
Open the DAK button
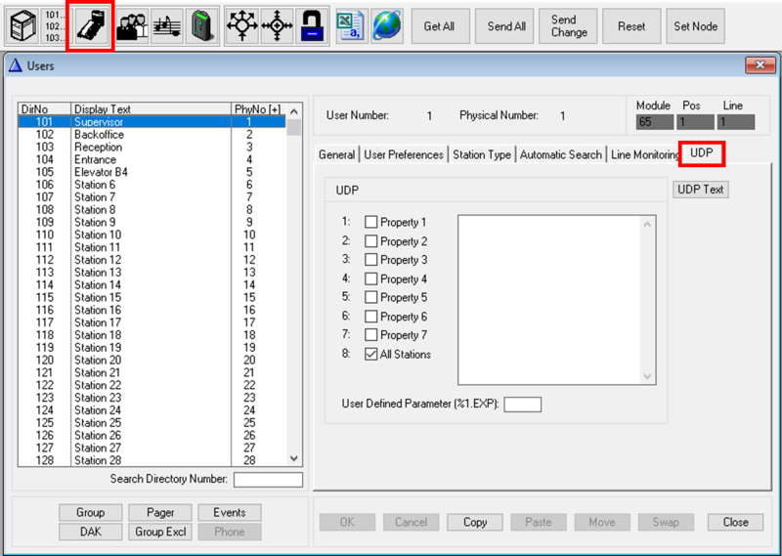click(90, 532)
